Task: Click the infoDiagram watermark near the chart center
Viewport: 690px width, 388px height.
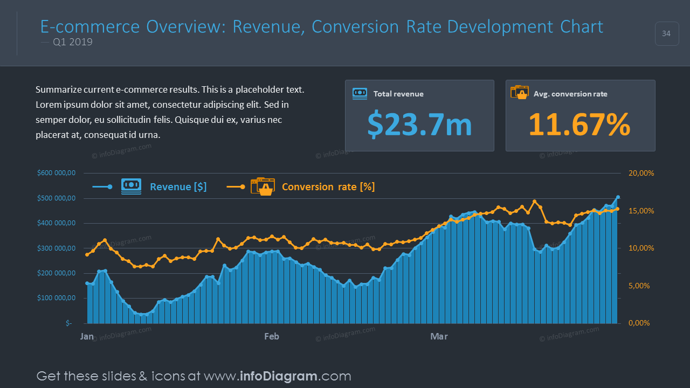Action: point(346,242)
